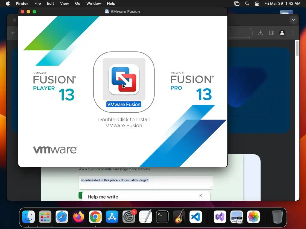This screenshot has height=229, width=306.
Task: Launch Safari from the Dock
Action: coord(62,217)
